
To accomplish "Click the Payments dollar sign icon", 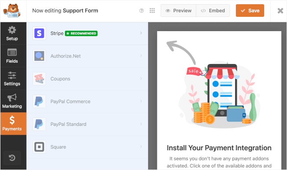I will pos(12,120).
